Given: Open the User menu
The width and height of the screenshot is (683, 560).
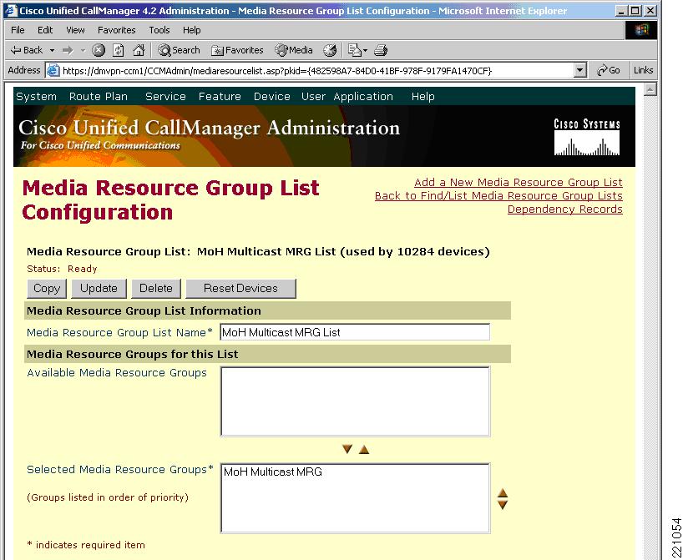Looking at the screenshot, I should click(313, 97).
